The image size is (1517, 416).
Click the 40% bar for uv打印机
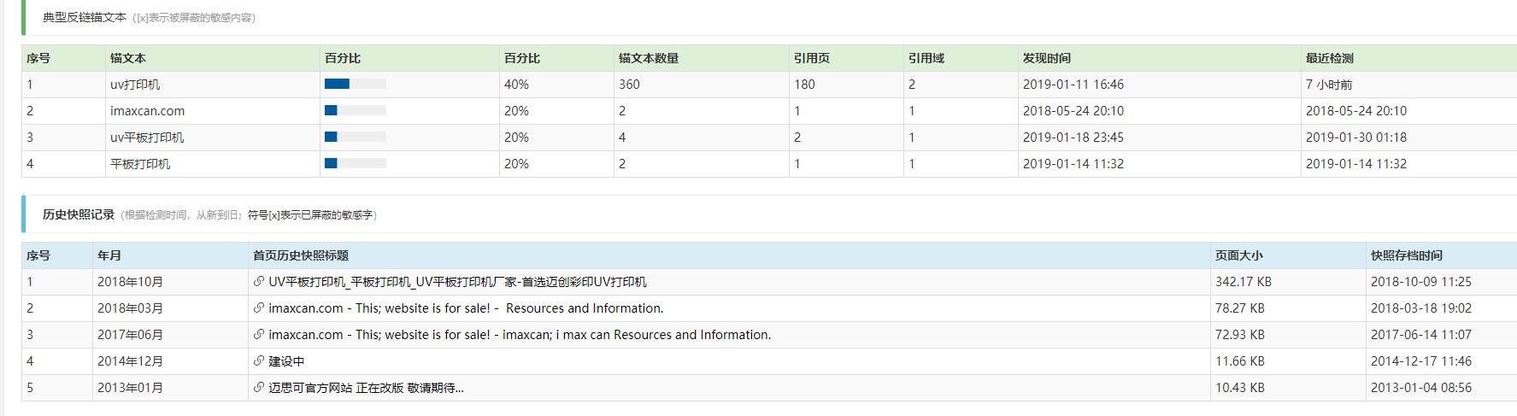(x=355, y=85)
